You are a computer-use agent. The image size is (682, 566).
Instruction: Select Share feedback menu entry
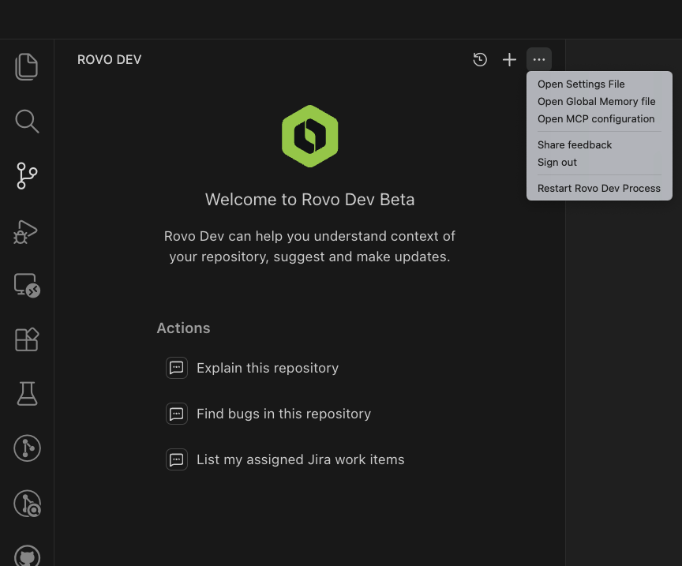(x=599, y=145)
